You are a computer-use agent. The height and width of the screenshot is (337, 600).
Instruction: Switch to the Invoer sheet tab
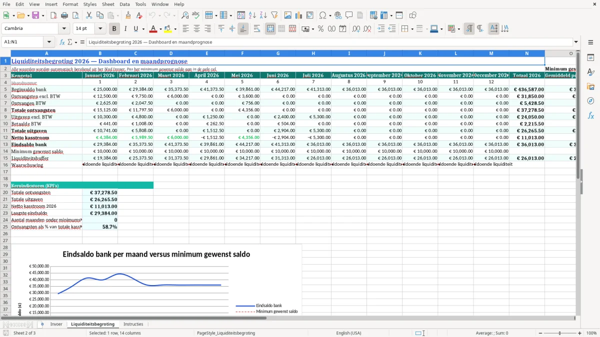pos(56,324)
